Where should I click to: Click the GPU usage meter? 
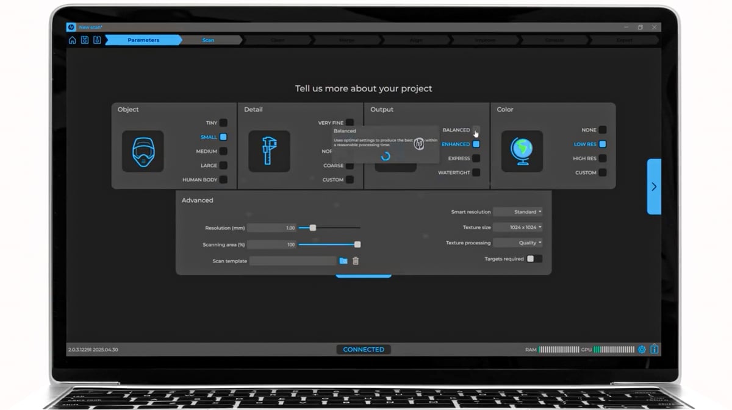click(x=614, y=350)
